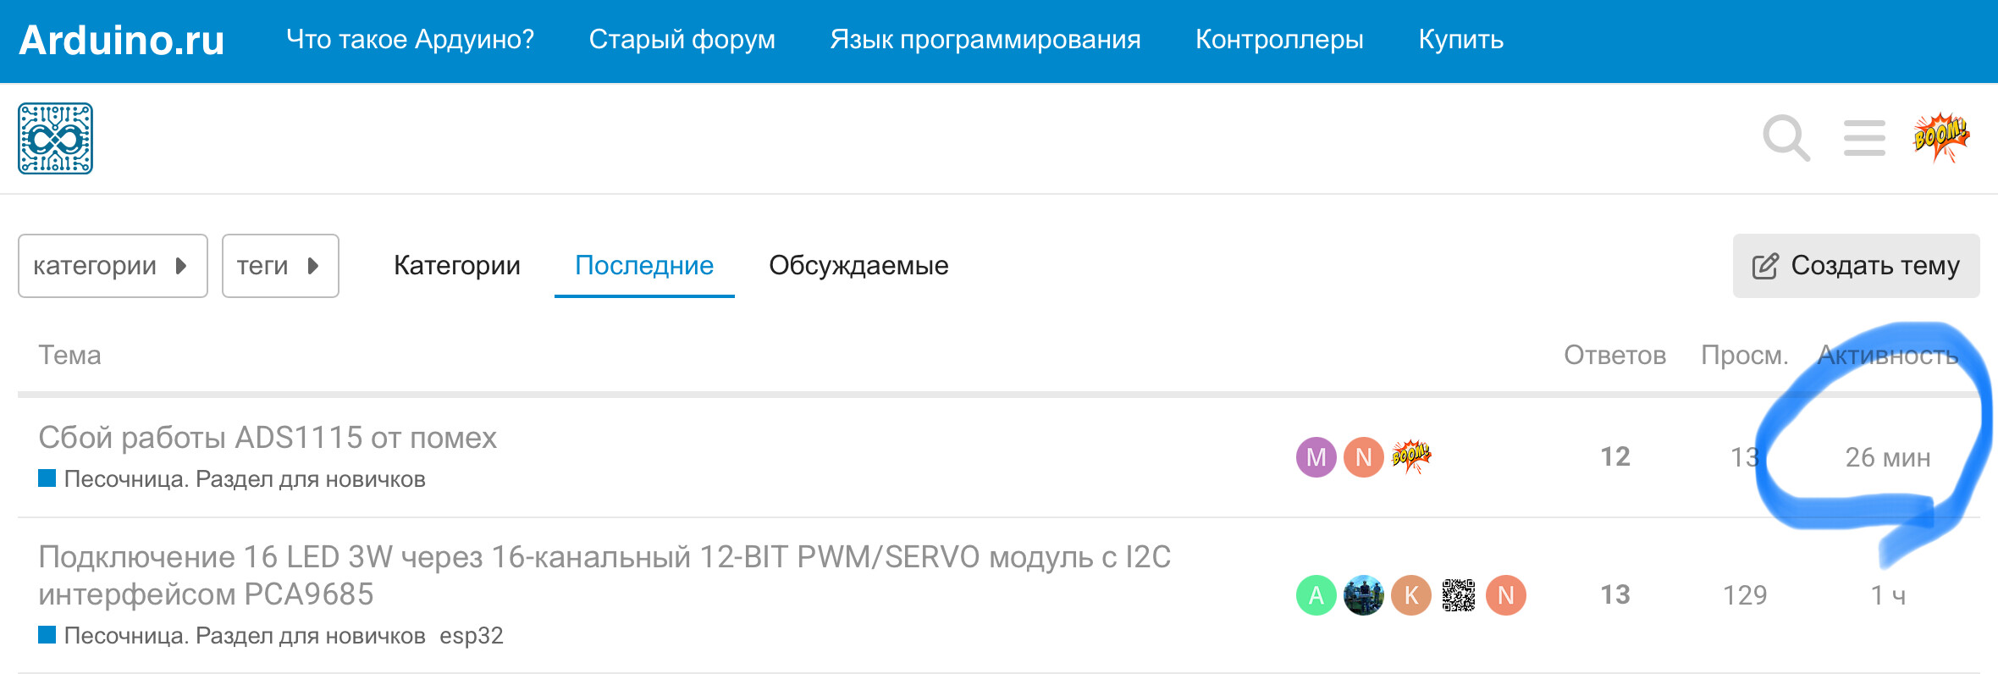
Task: Expand the теги dropdown
Action: [280, 266]
